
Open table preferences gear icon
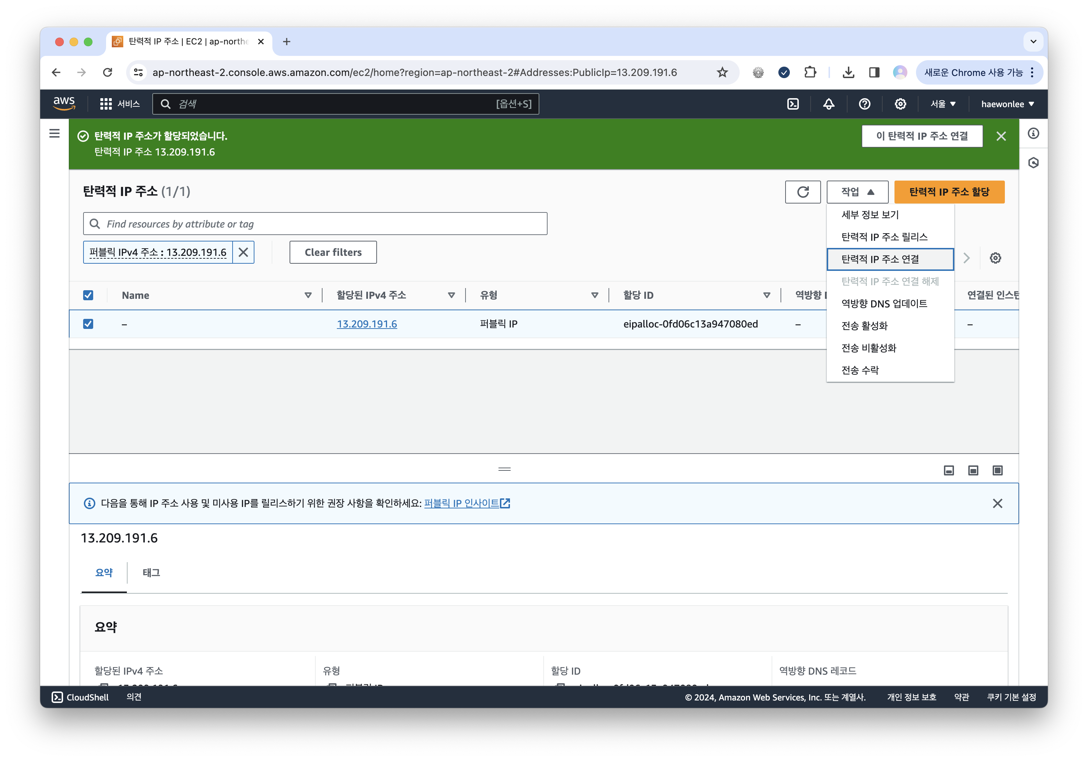(995, 258)
